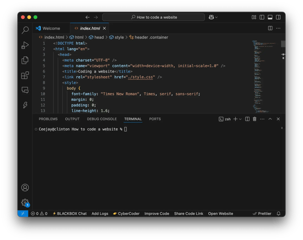Image resolution: width=303 pixels, height=240 pixels.
Task: Click Open Website in status bar
Action: pos(220,213)
